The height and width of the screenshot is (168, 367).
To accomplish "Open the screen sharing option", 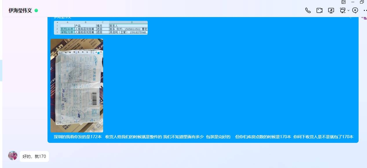I will (331, 10).
